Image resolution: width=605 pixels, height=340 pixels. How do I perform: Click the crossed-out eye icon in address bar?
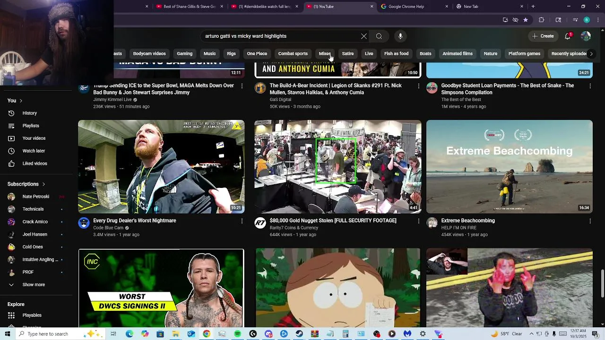click(516, 20)
